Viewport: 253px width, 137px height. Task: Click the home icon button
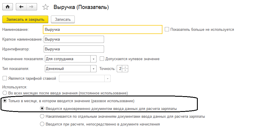click(8, 7)
